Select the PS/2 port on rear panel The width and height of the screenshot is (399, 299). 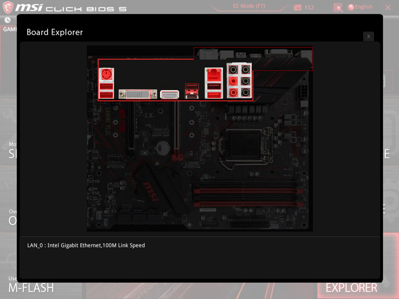click(x=106, y=75)
